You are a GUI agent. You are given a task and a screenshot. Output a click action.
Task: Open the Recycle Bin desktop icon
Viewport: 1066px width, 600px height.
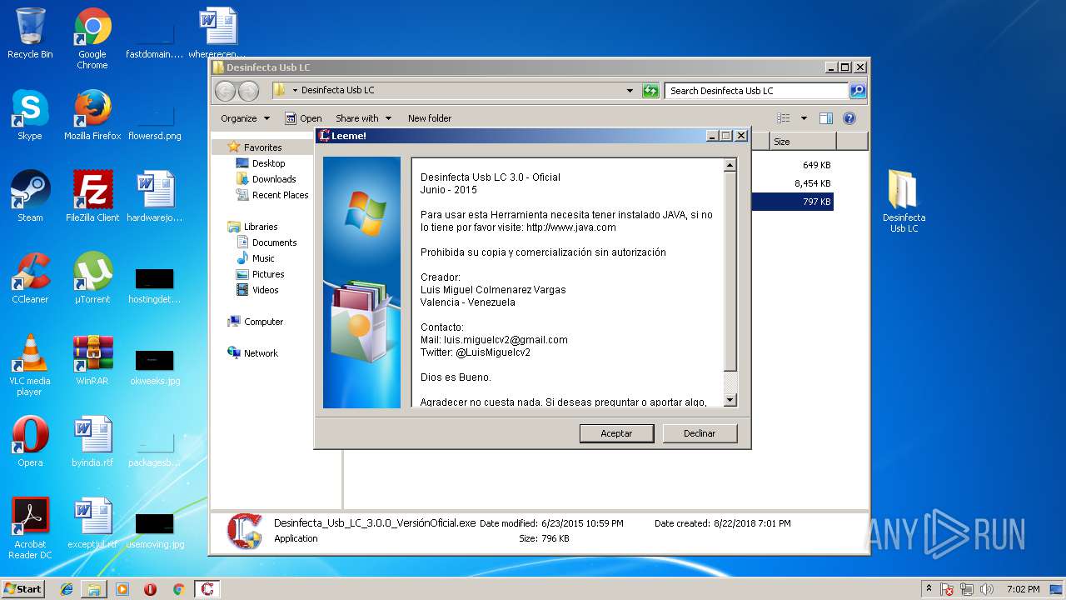pos(30,33)
